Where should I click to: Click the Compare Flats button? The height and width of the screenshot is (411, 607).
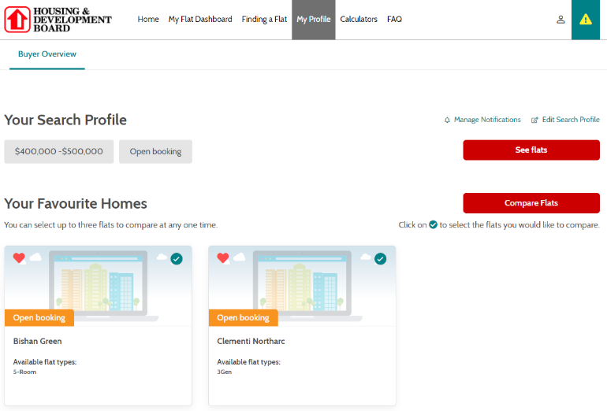(x=531, y=203)
